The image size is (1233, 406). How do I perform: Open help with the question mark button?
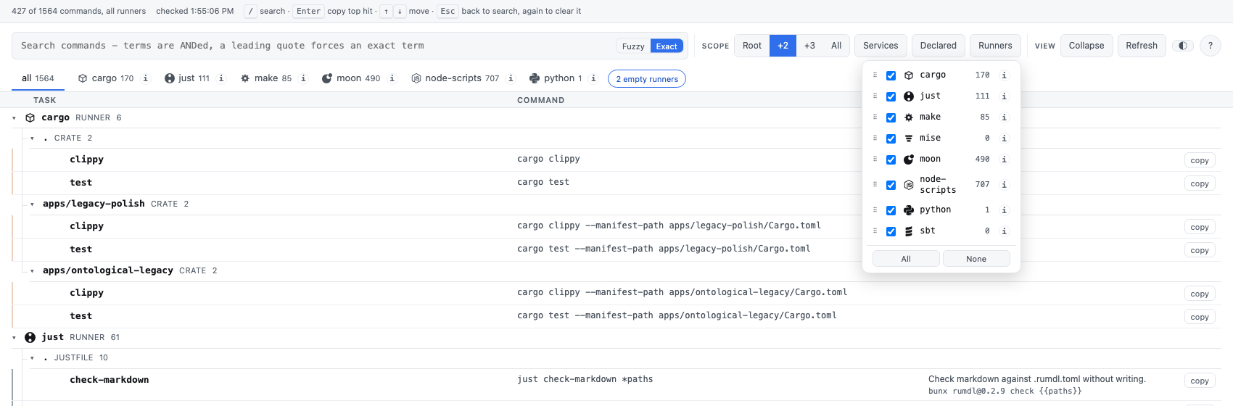point(1210,46)
